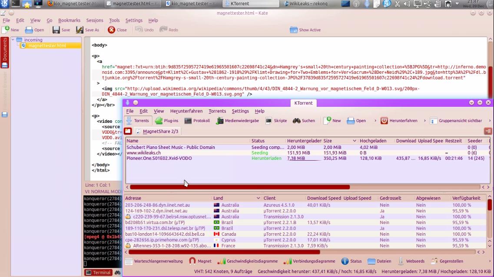Select the 203-206-248-86.dyn.iinet.net.au peer
This screenshot has width=494, height=277.
pyautogui.click(x=305, y=205)
